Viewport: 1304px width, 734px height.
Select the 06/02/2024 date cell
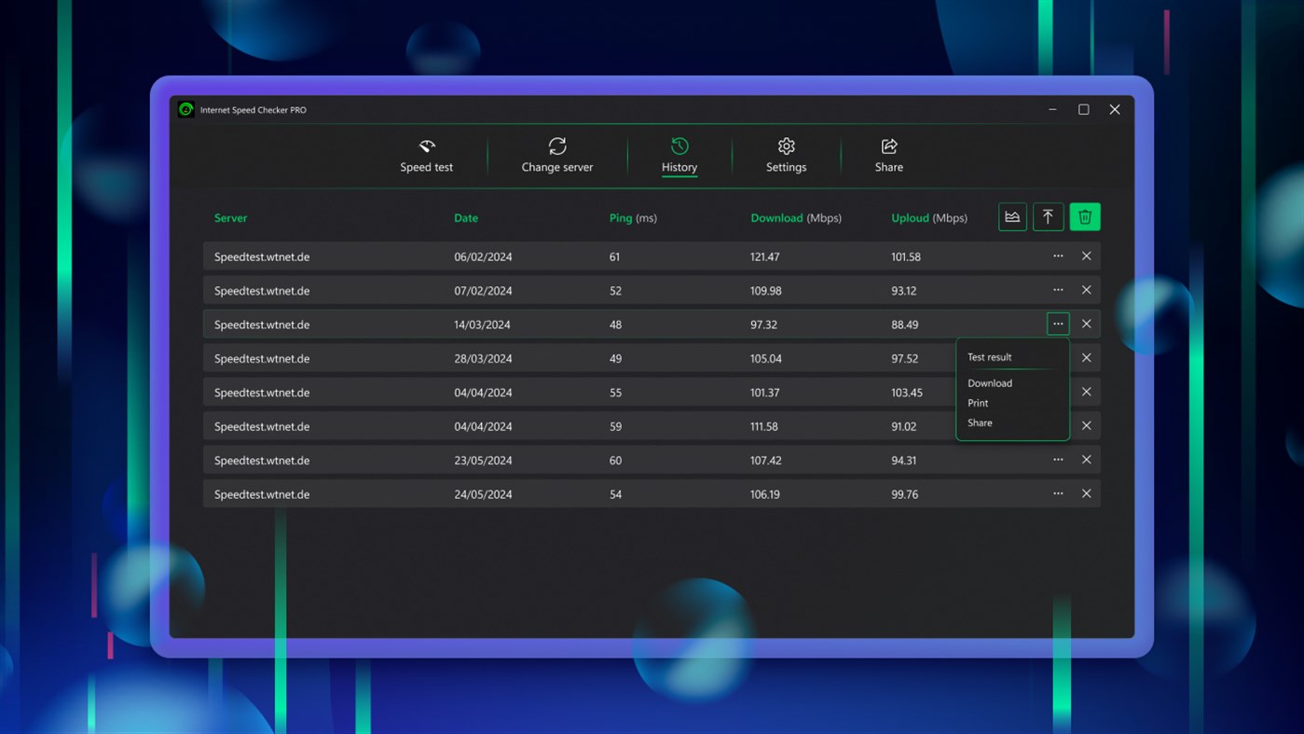point(483,256)
